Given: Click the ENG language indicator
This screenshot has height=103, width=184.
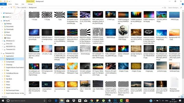Looking at the screenshot, I should tap(167, 100).
